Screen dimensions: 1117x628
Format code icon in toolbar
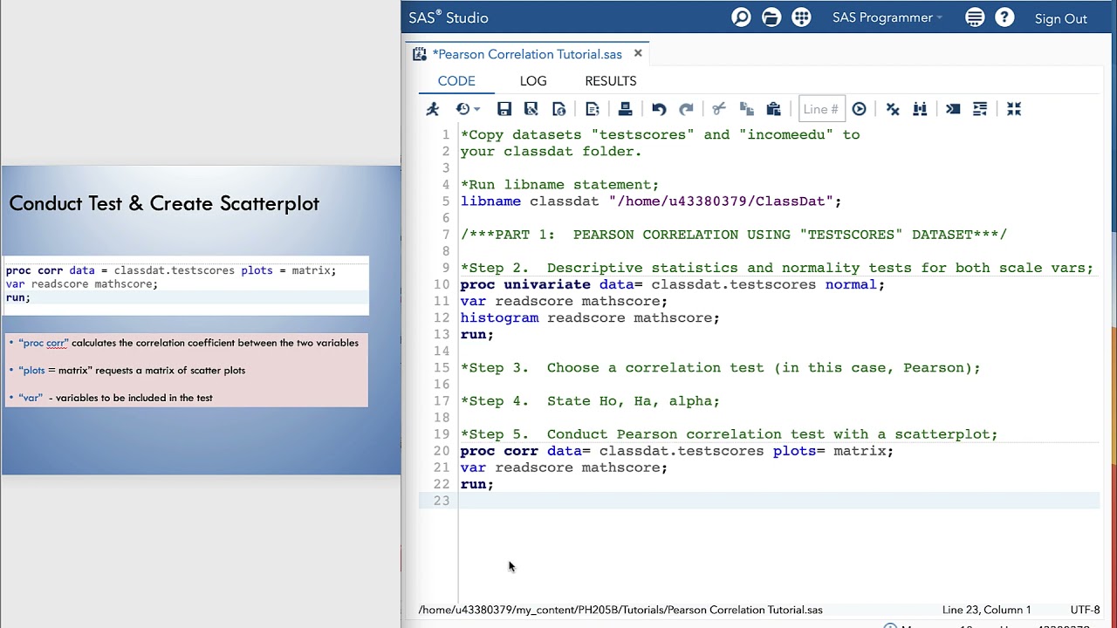tap(980, 109)
